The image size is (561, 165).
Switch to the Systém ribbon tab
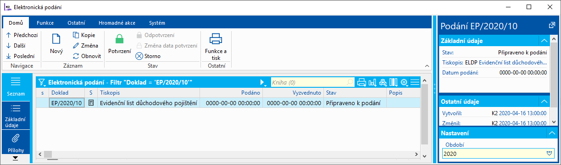[157, 22]
